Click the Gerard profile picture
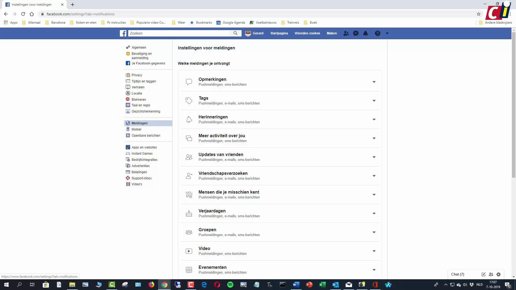516x290 pixels. (x=248, y=33)
